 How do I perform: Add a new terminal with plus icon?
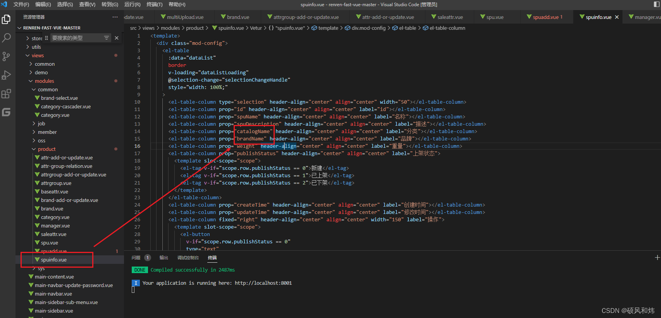click(x=657, y=257)
